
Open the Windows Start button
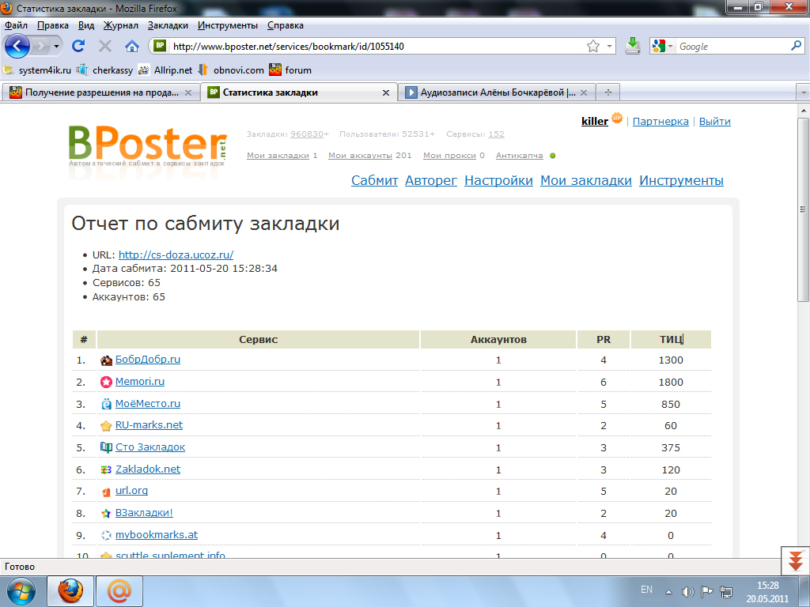(x=21, y=591)
